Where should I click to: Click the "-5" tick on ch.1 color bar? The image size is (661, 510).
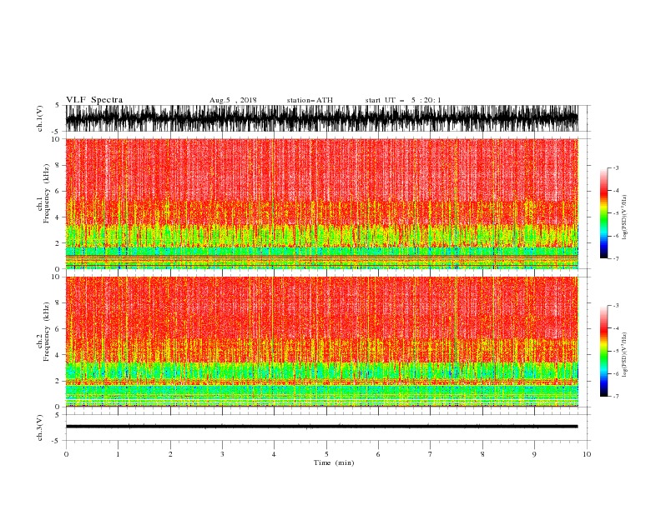pyautogui.click(x=616, y=213)
